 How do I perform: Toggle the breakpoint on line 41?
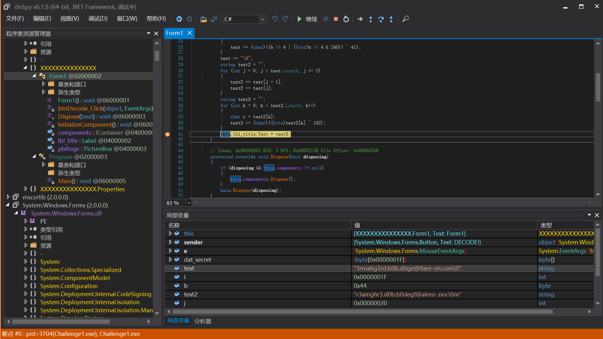(x=167, y=134)
